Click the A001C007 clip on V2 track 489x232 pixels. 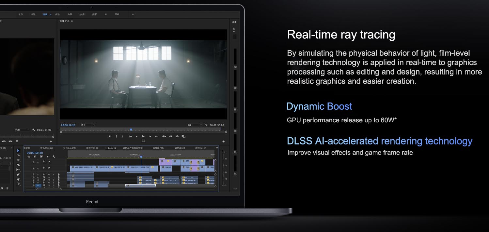[82, 168]
